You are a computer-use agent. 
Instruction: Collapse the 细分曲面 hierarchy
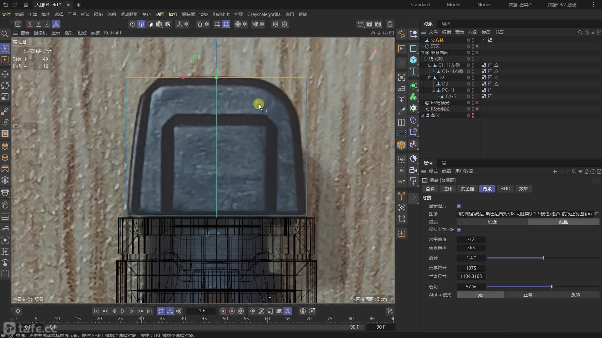click(x=422, y=53)
